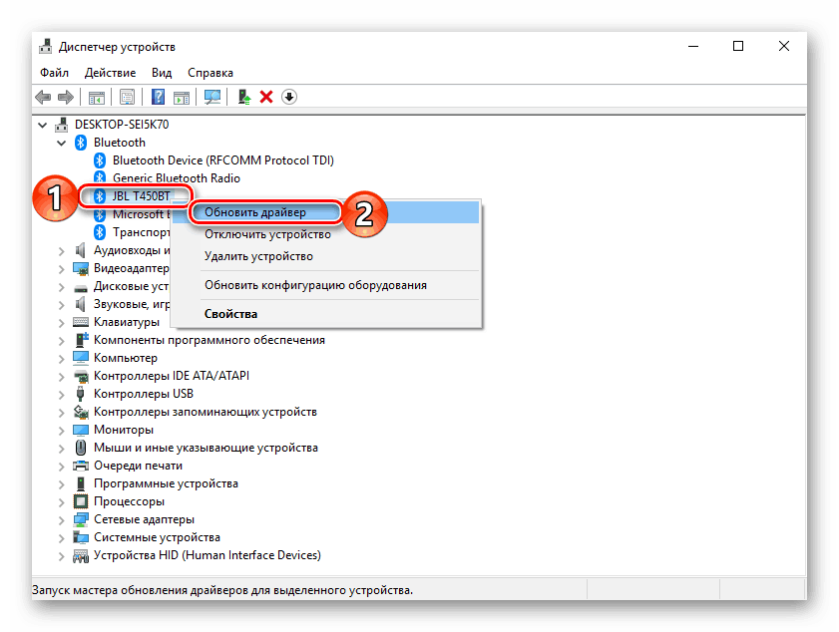Click the Properties sheet toolbar icon
The width and height of the screenshot is (839, 632).
128,97
